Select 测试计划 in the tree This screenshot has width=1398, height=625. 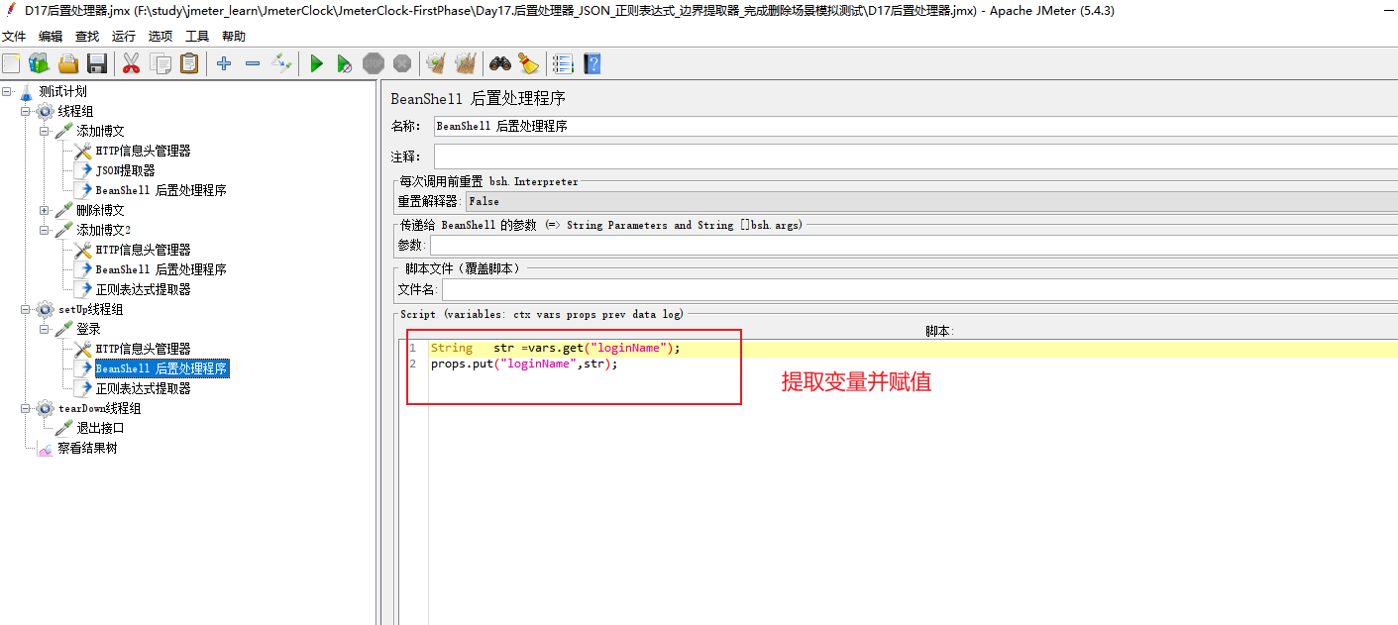(62, 91)
